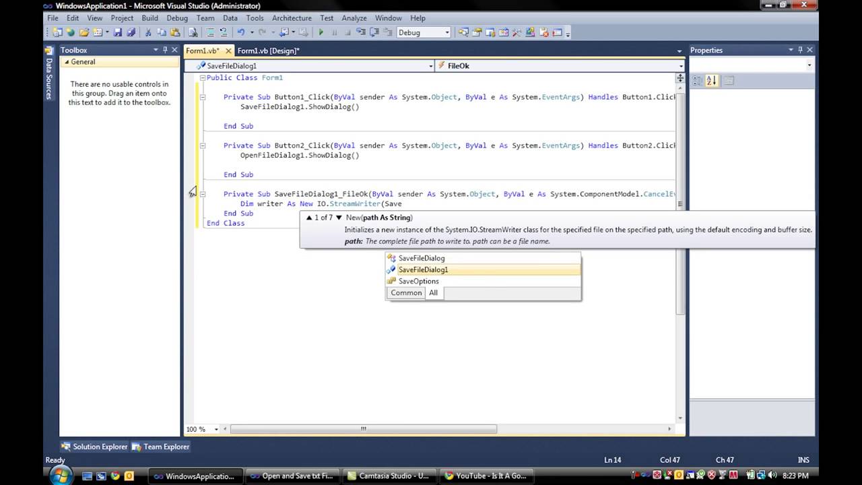Switch to YouTube Chrome taskbar button

tap(486, 476)
